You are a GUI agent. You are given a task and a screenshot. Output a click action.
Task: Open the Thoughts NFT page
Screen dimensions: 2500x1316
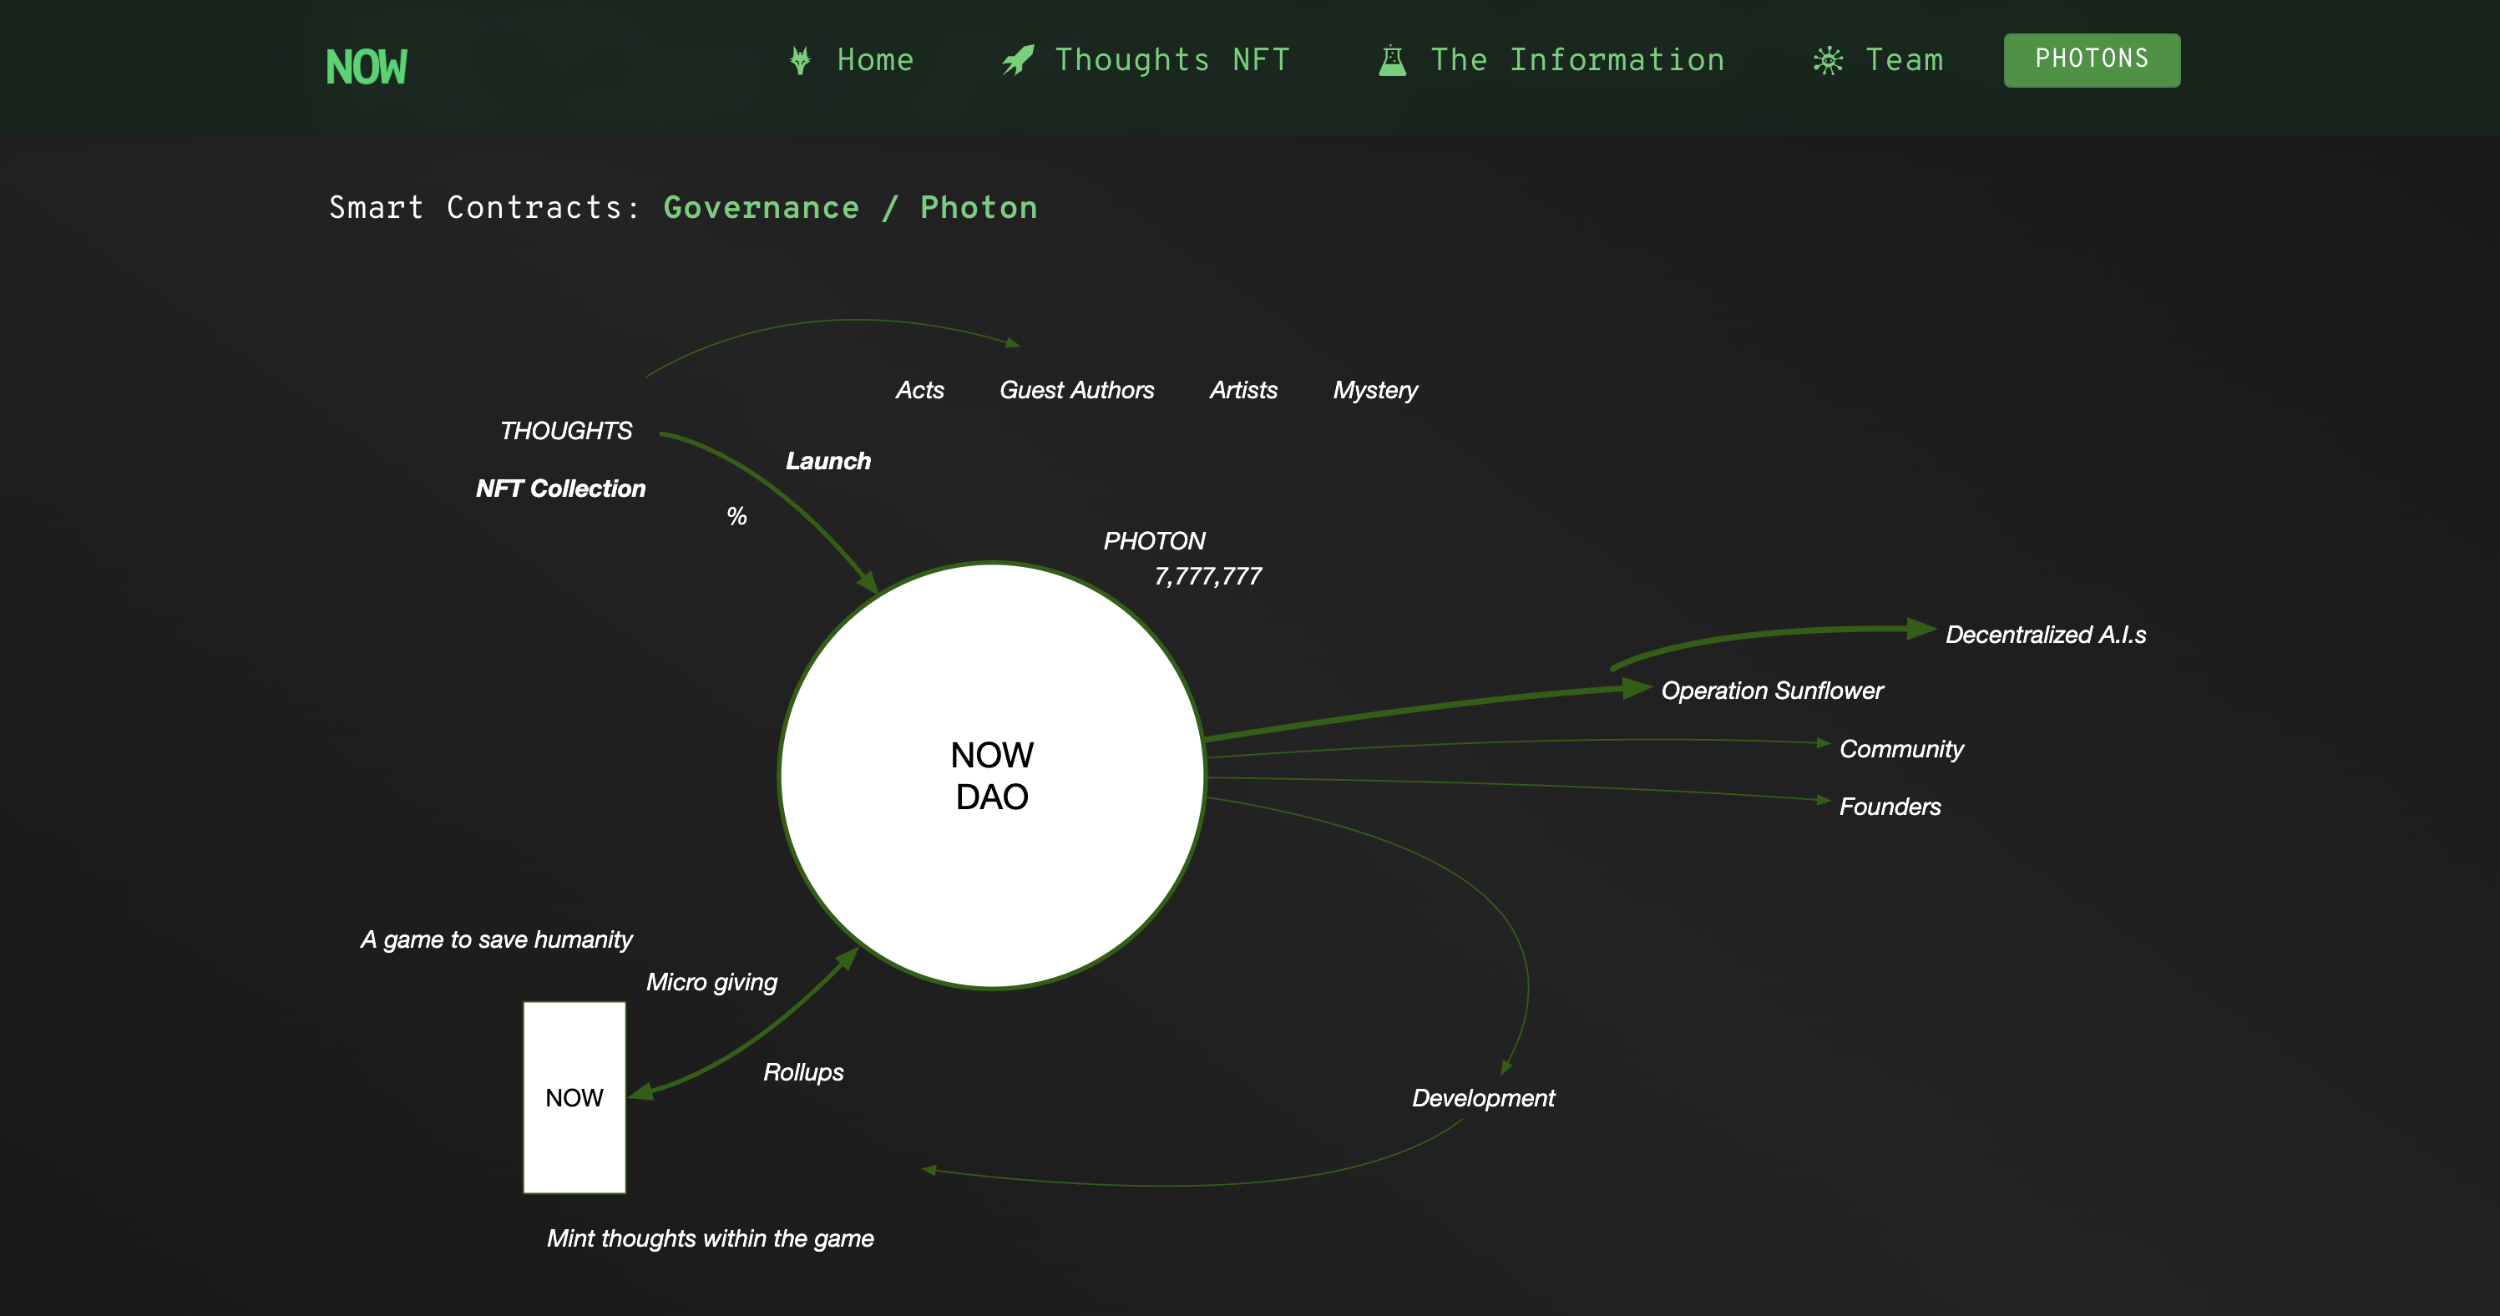[x=1172, y=60]
